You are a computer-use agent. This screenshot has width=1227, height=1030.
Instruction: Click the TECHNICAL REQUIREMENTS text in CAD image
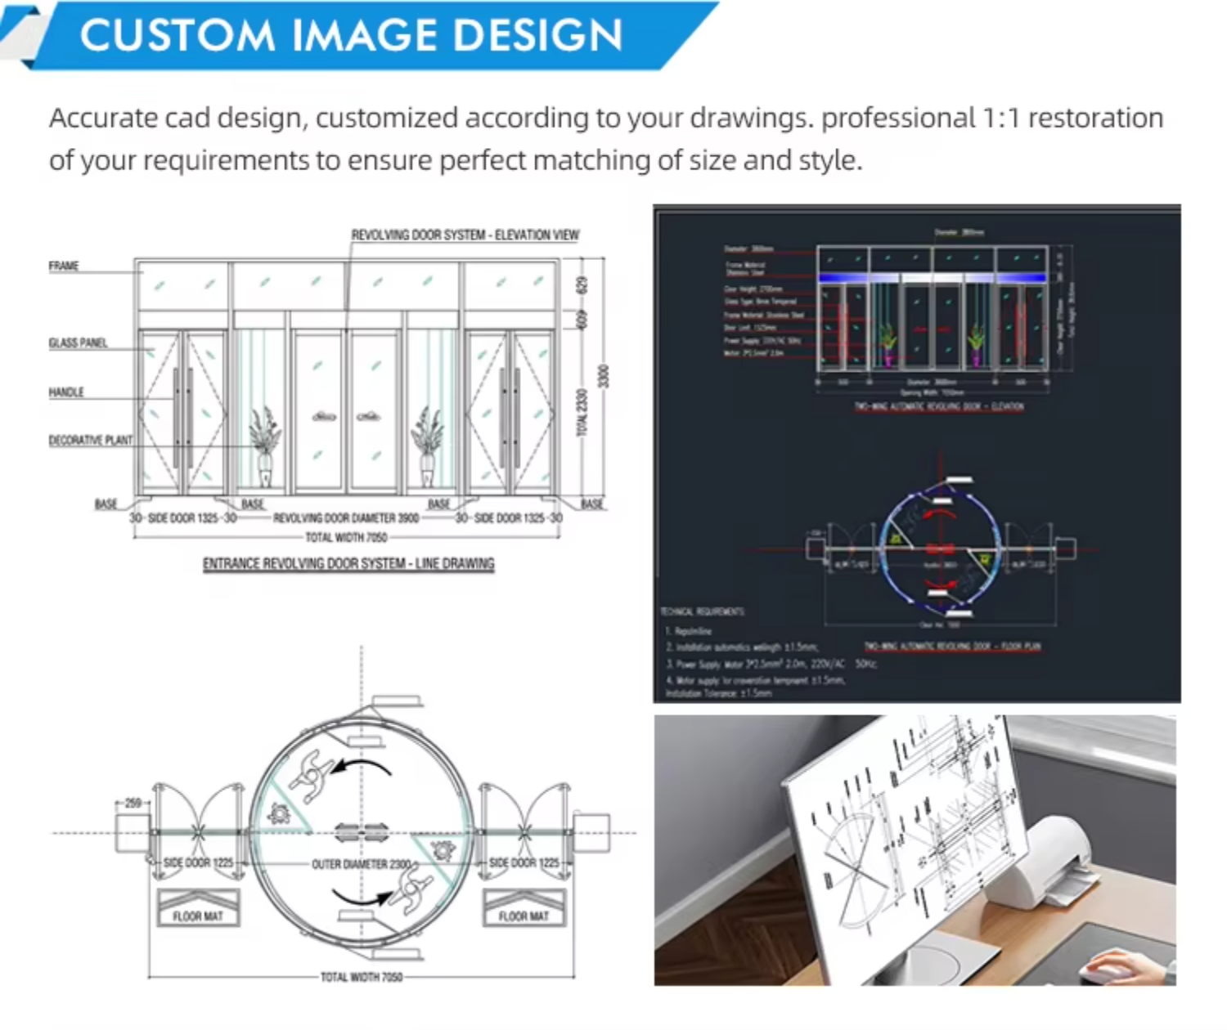pos(703,611)
